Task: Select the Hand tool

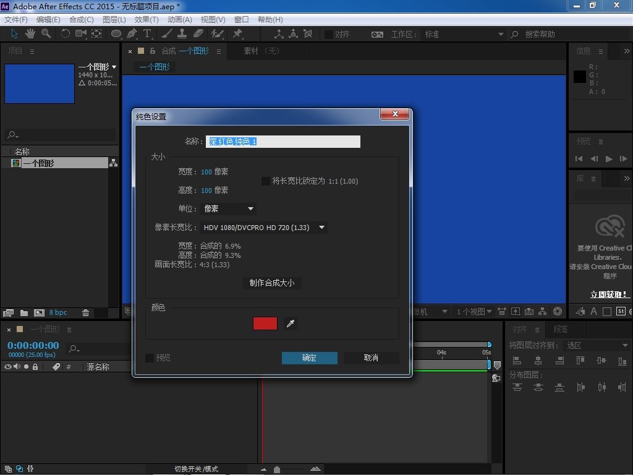Action: point(30,34)
